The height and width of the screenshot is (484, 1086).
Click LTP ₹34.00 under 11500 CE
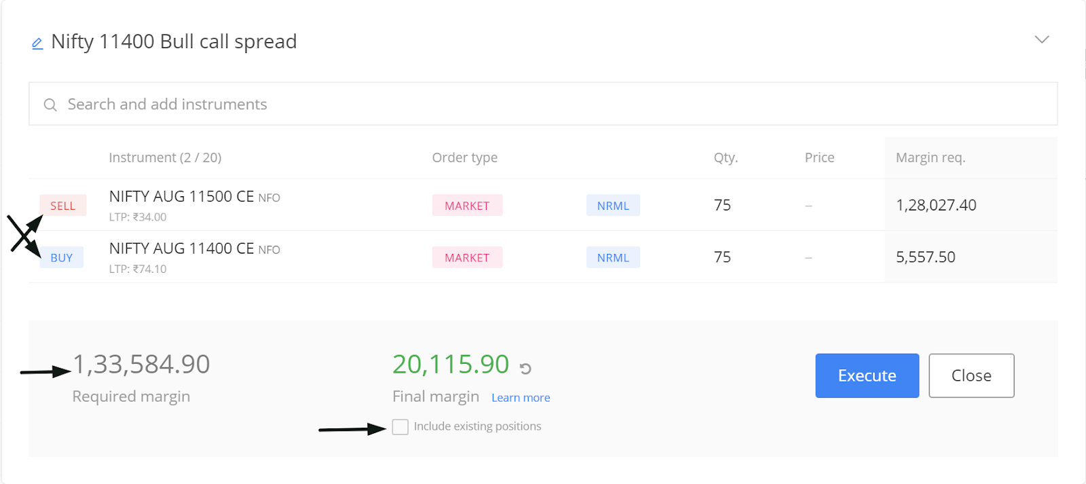tap(138, 217)
